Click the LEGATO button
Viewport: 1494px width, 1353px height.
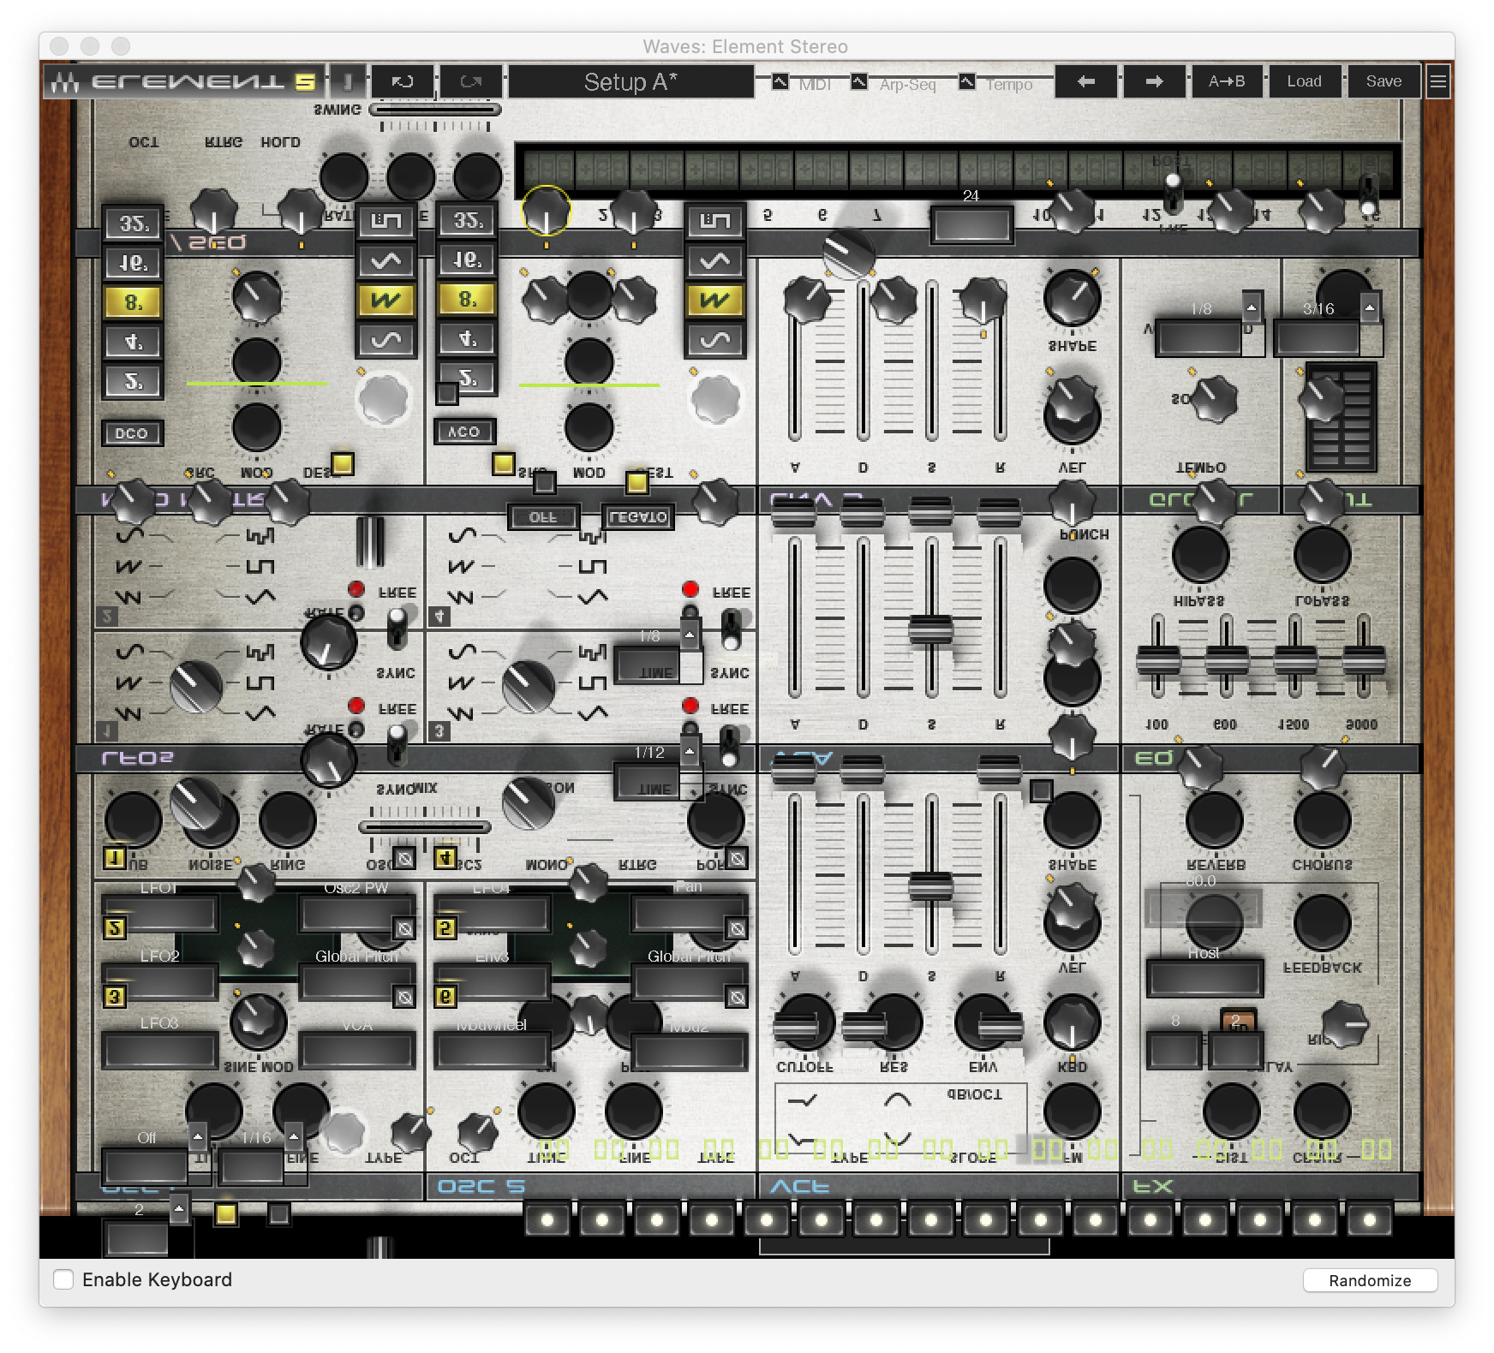[x=638, y=517]
